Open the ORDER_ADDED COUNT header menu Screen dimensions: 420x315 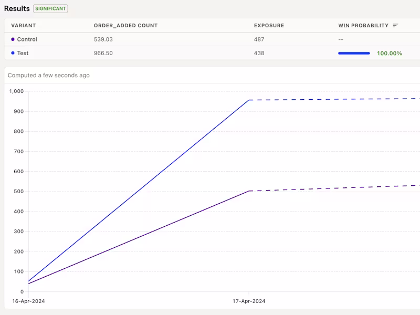coord(126,25)
